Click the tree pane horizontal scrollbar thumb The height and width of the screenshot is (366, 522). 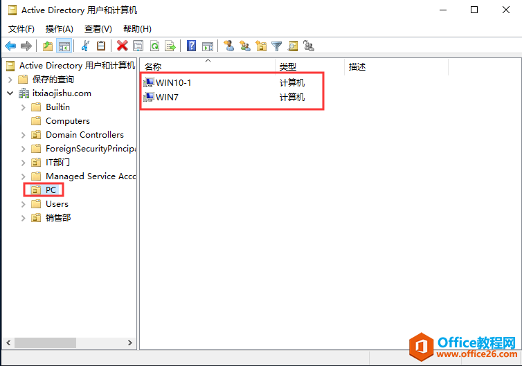click(x=45, y=342)
